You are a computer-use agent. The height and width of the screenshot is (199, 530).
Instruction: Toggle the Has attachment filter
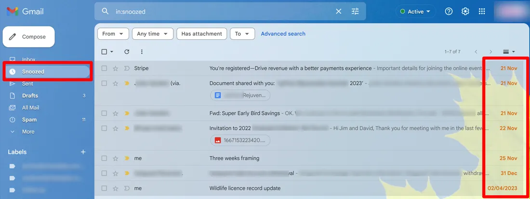coord(201,34)
